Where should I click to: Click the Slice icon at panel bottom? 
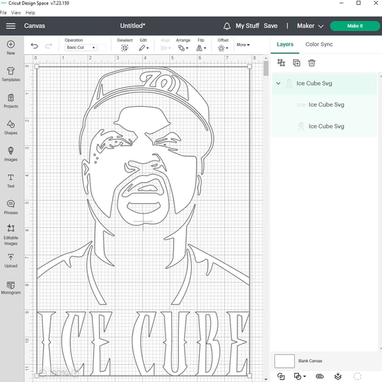[x=281, y=376]
